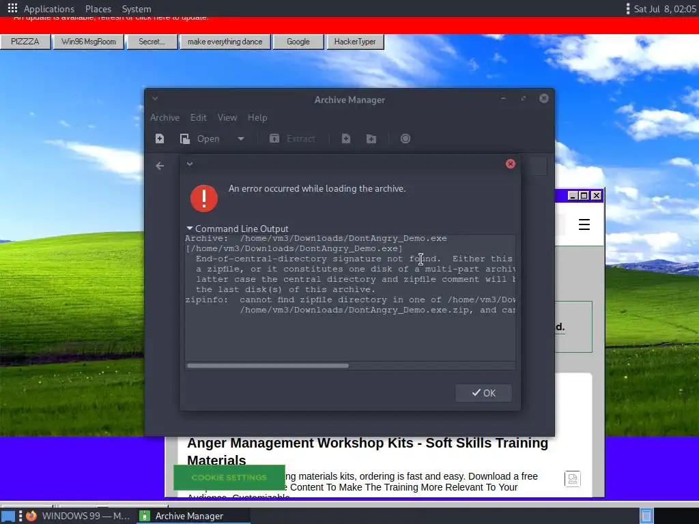Collapse the Command Line Output expander
Image resolution: width=699 pixels, height=524 pixels.
coord(237,229)
